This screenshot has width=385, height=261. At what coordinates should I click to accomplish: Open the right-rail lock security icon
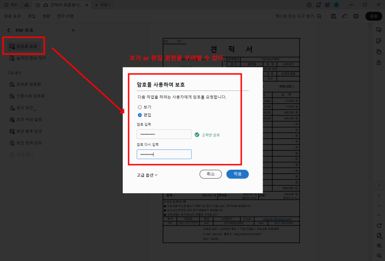[379, 63]
